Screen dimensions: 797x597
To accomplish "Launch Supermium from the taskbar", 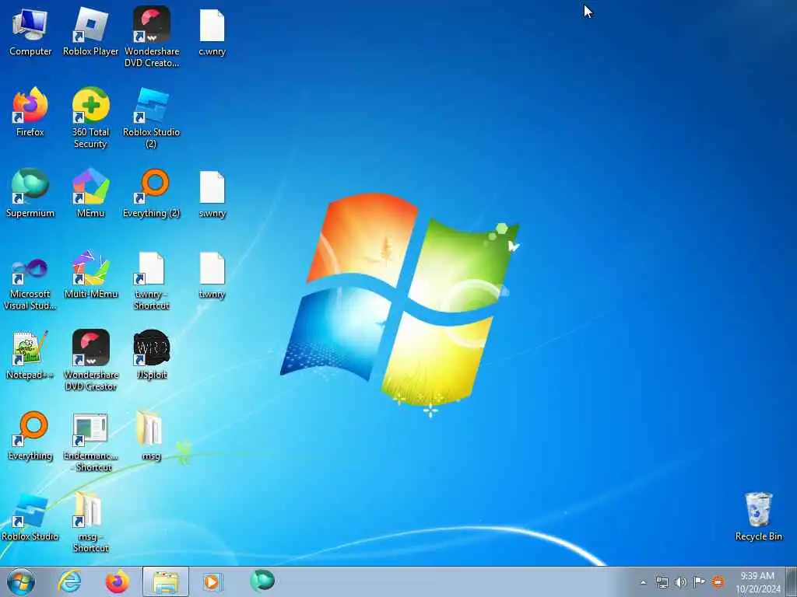I will point(262,581).
